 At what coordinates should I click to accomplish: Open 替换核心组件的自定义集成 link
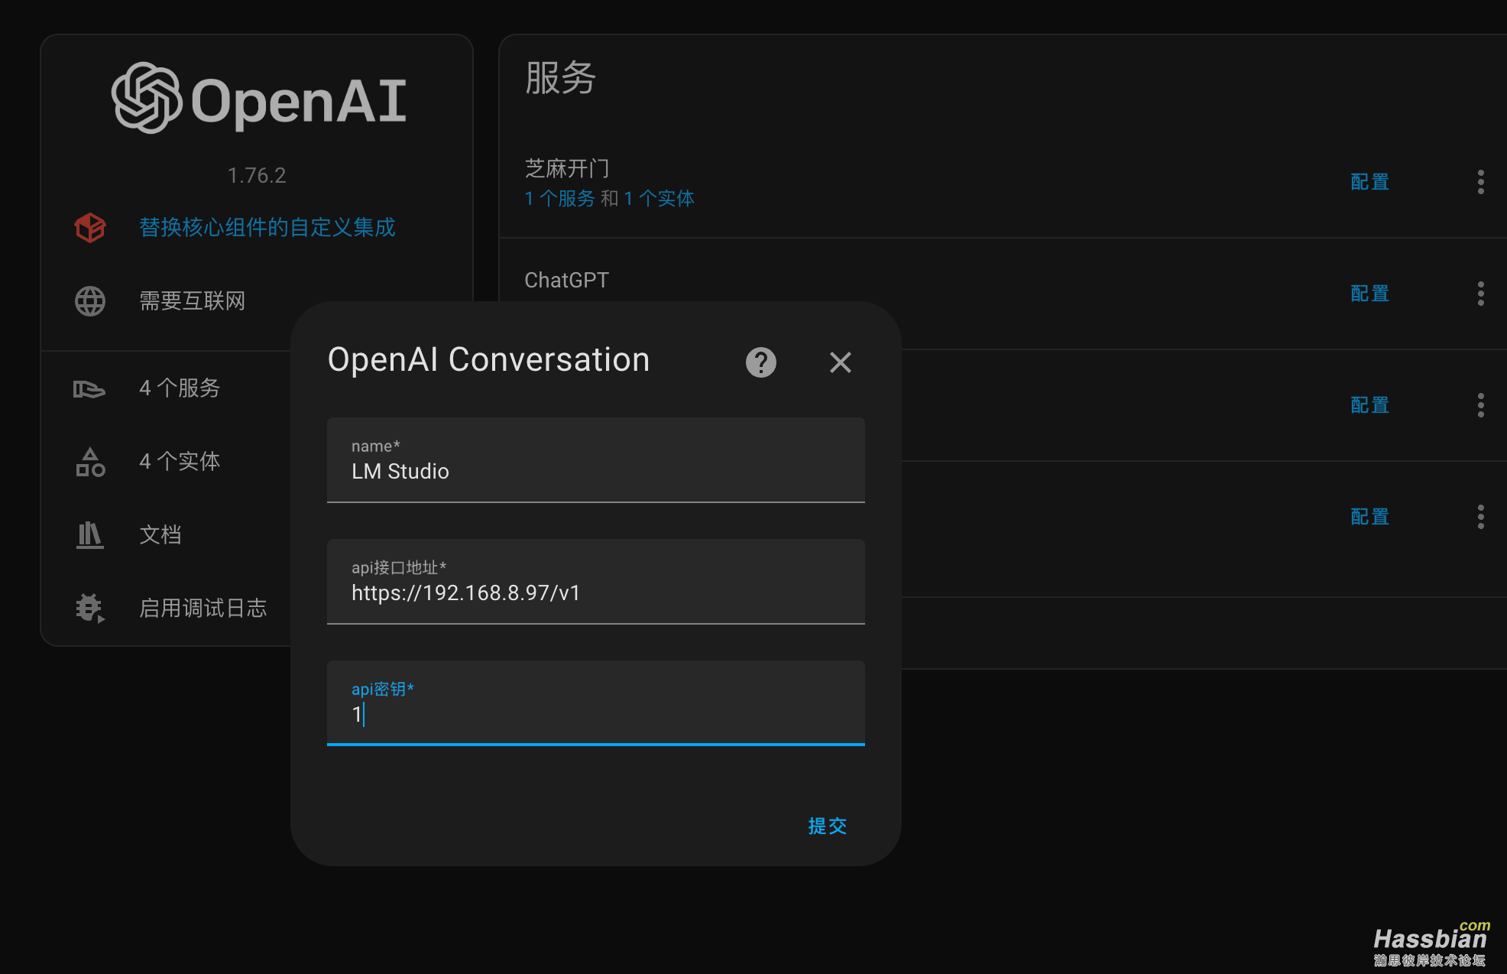point(267,227)
